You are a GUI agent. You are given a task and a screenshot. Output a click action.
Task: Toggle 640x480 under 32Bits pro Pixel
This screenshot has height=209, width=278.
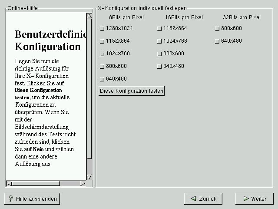coord(217,41)
